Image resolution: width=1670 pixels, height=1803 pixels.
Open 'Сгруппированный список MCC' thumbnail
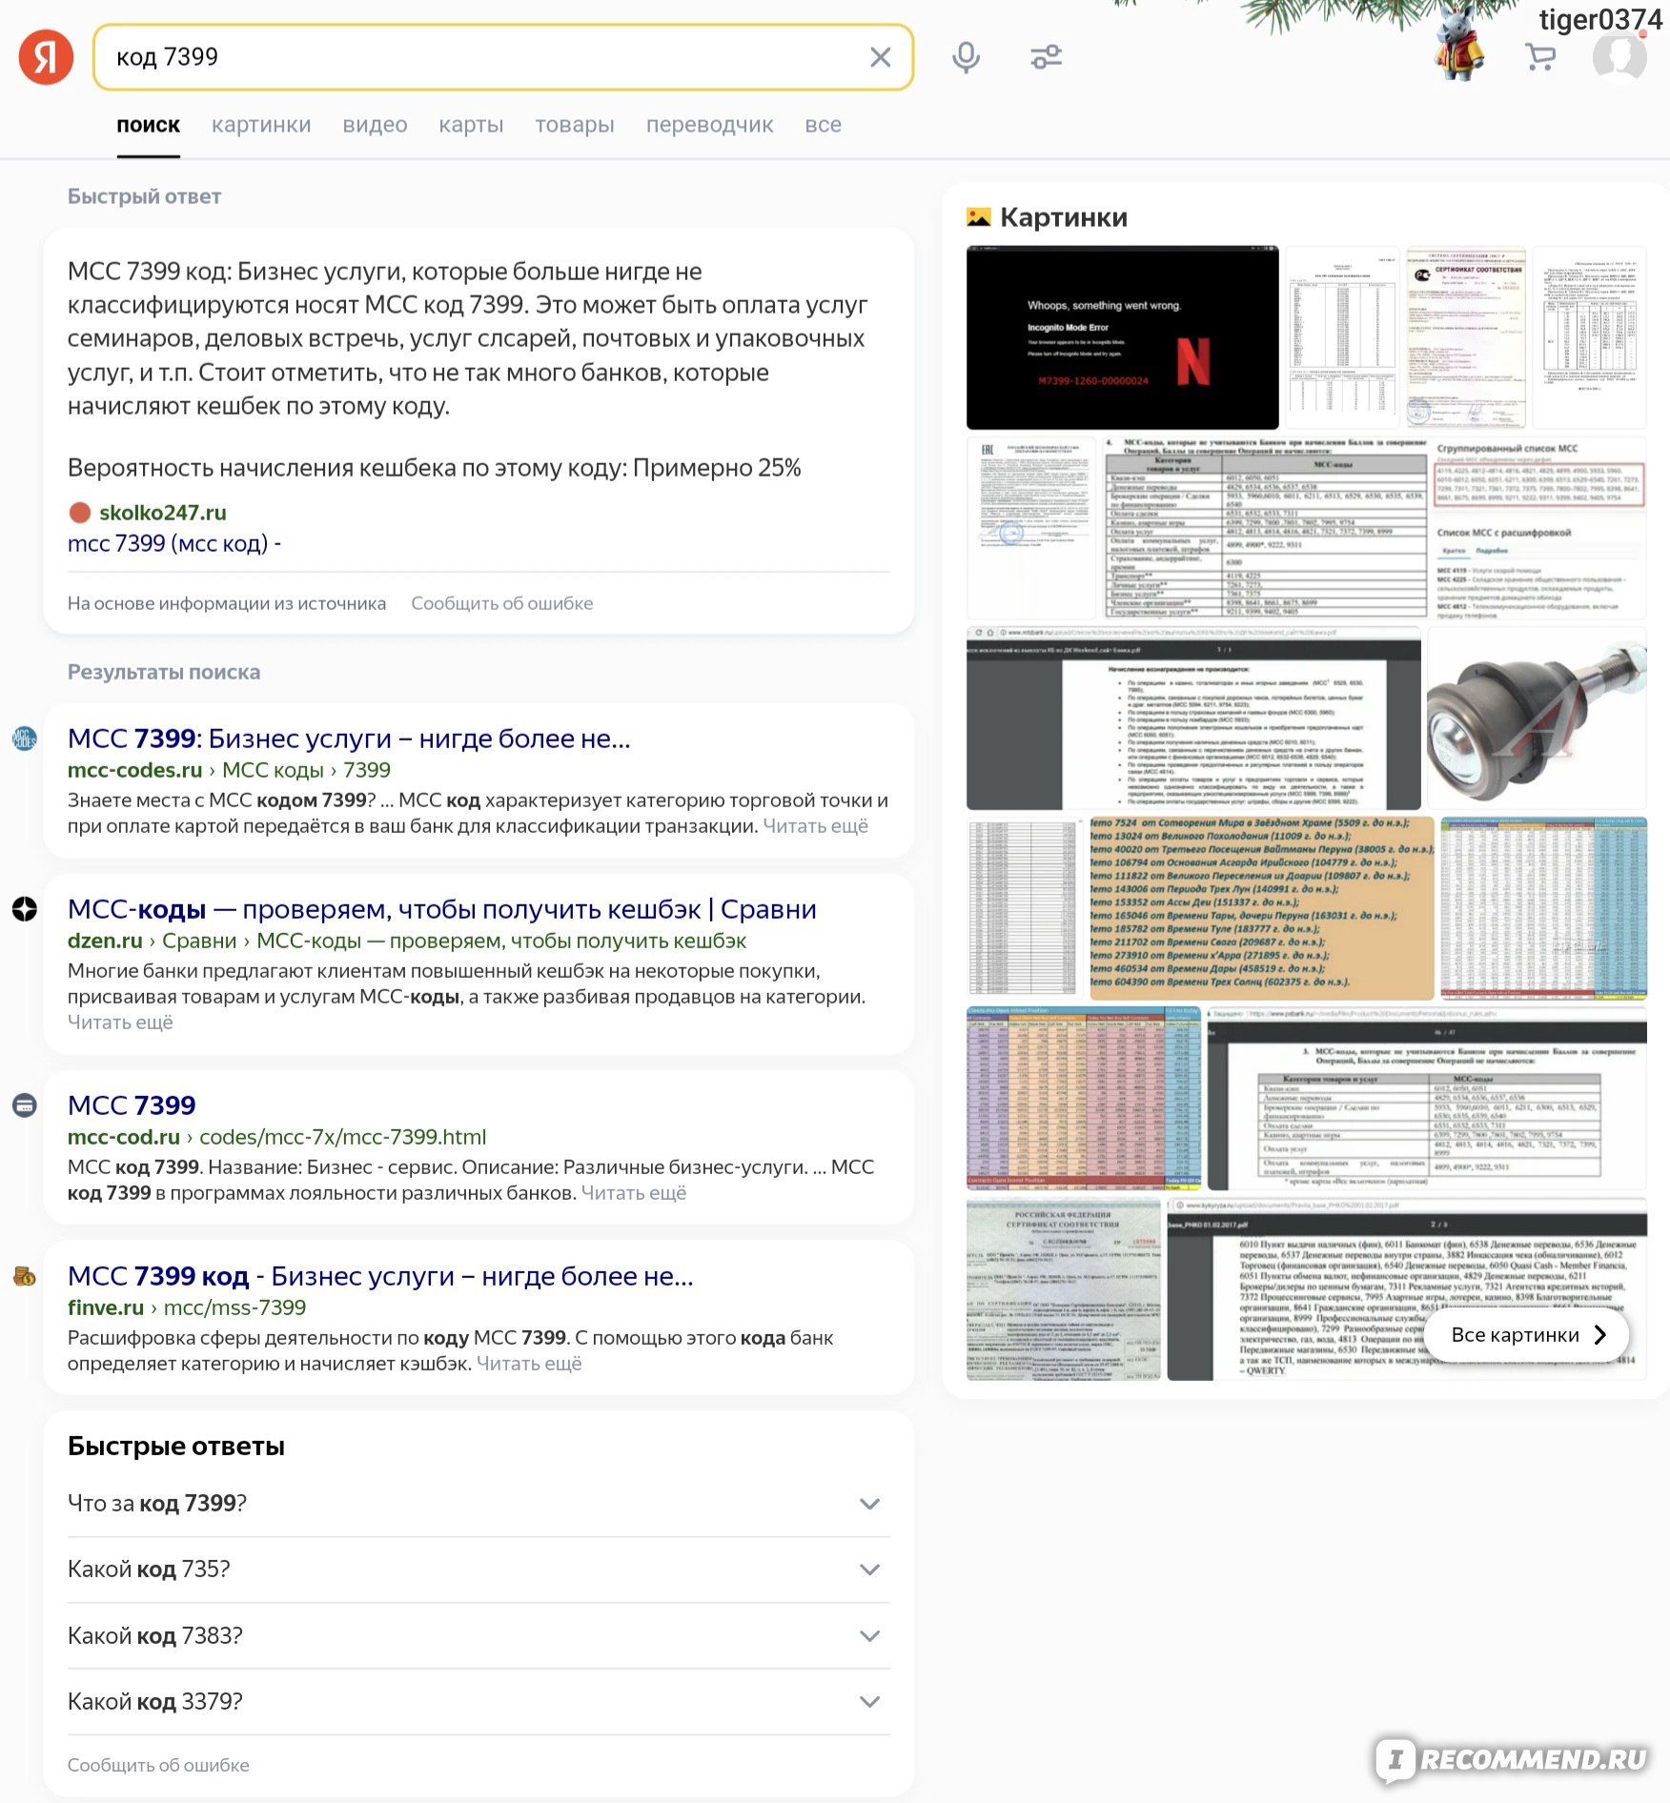[x=1539, y=528]
